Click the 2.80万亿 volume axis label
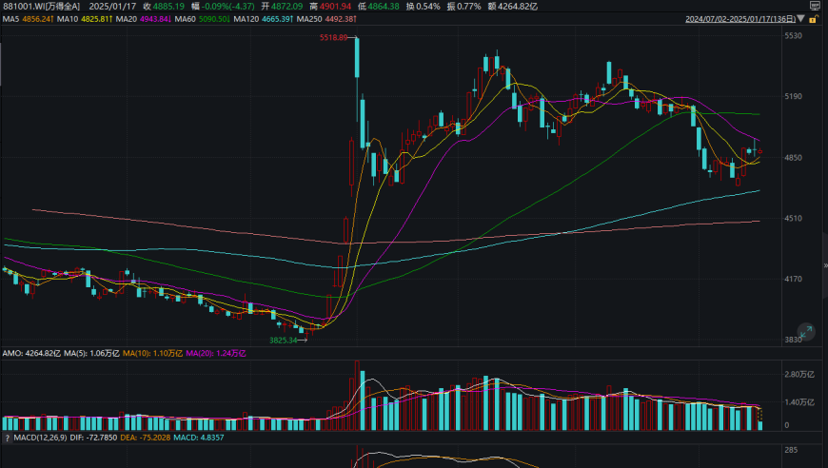Screen dimensions: 828x468 798,374
